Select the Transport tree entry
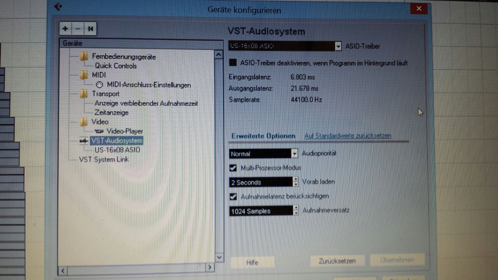Viewport: 498px width, 280px height. pos(106,94)
